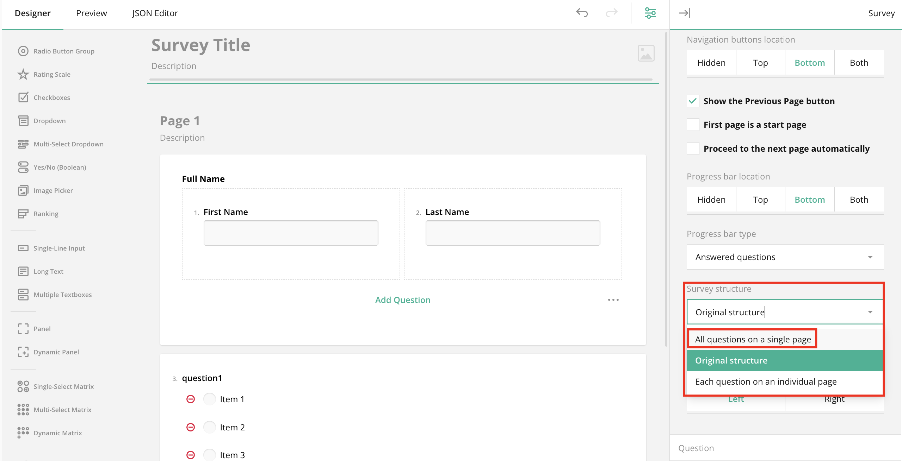The height and width of the screenshot is (461, 902).
Task: Open the JSON Editor tab
Action: tap(155, 13)
